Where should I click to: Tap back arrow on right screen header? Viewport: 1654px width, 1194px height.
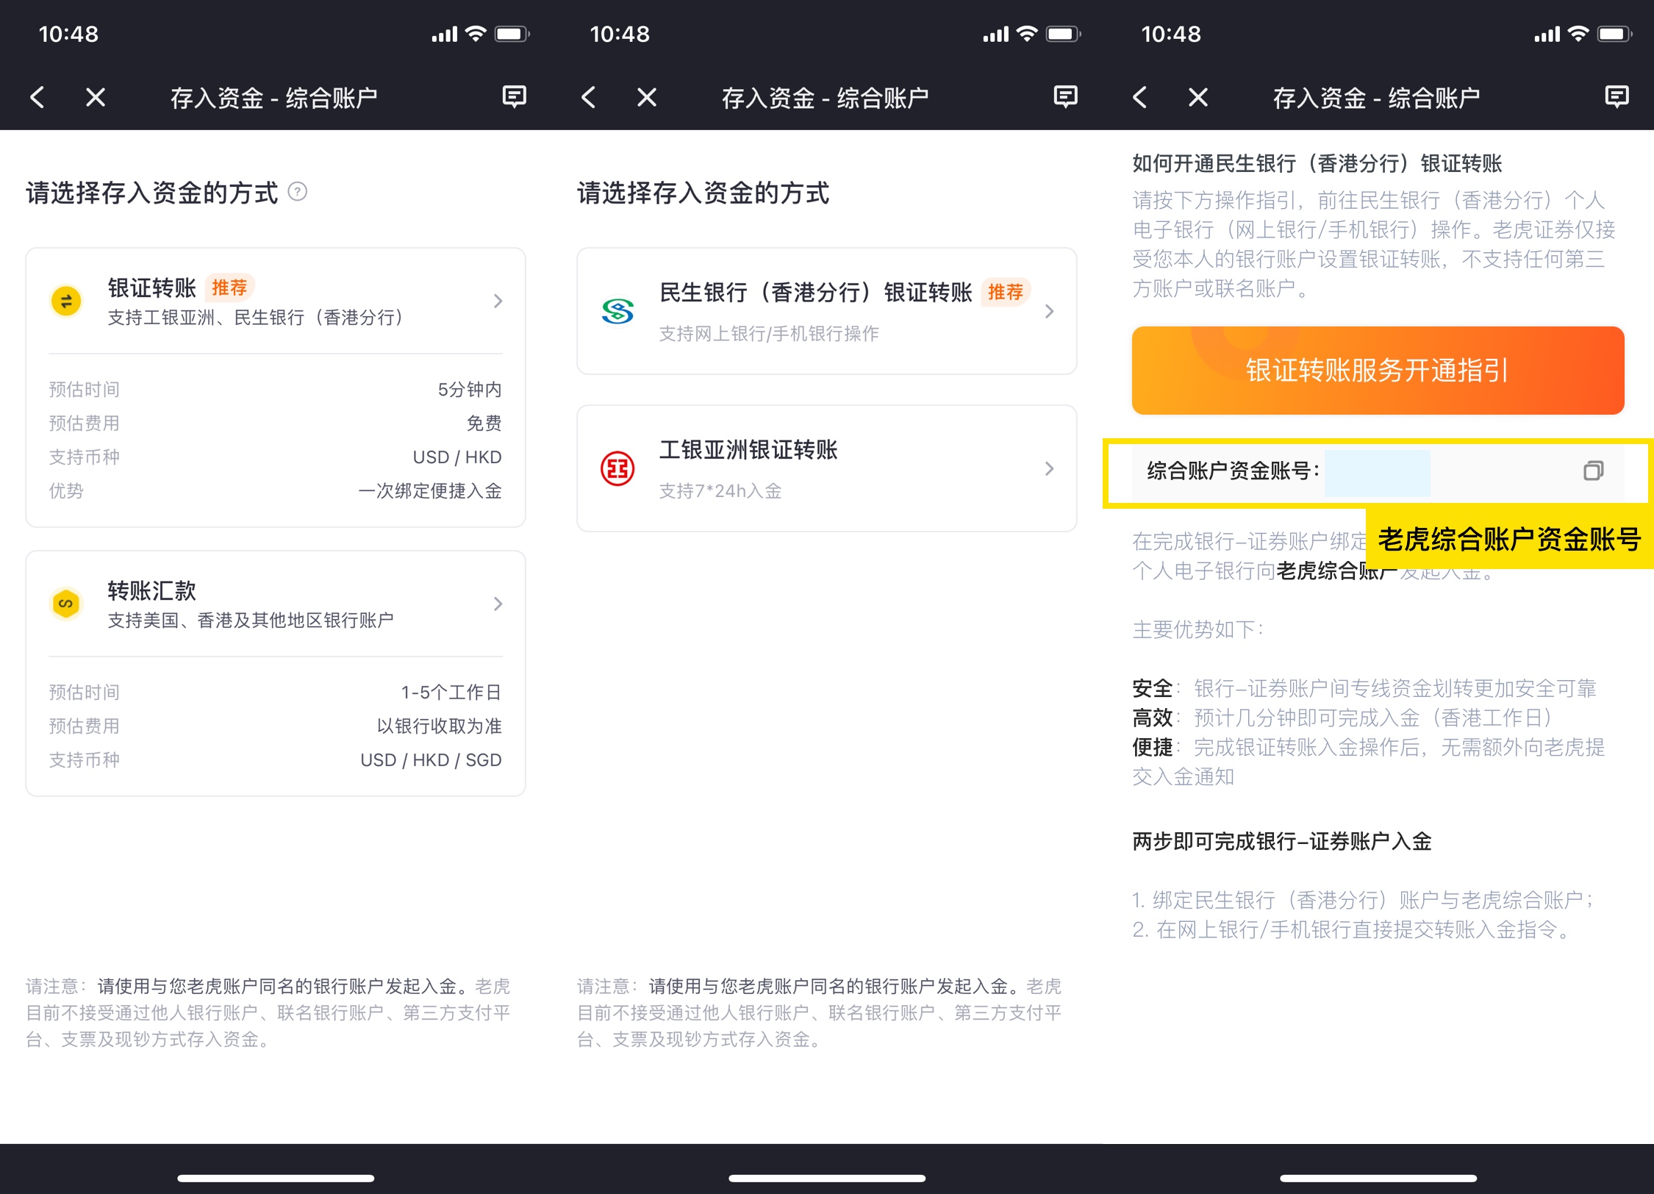point(1140,97)
